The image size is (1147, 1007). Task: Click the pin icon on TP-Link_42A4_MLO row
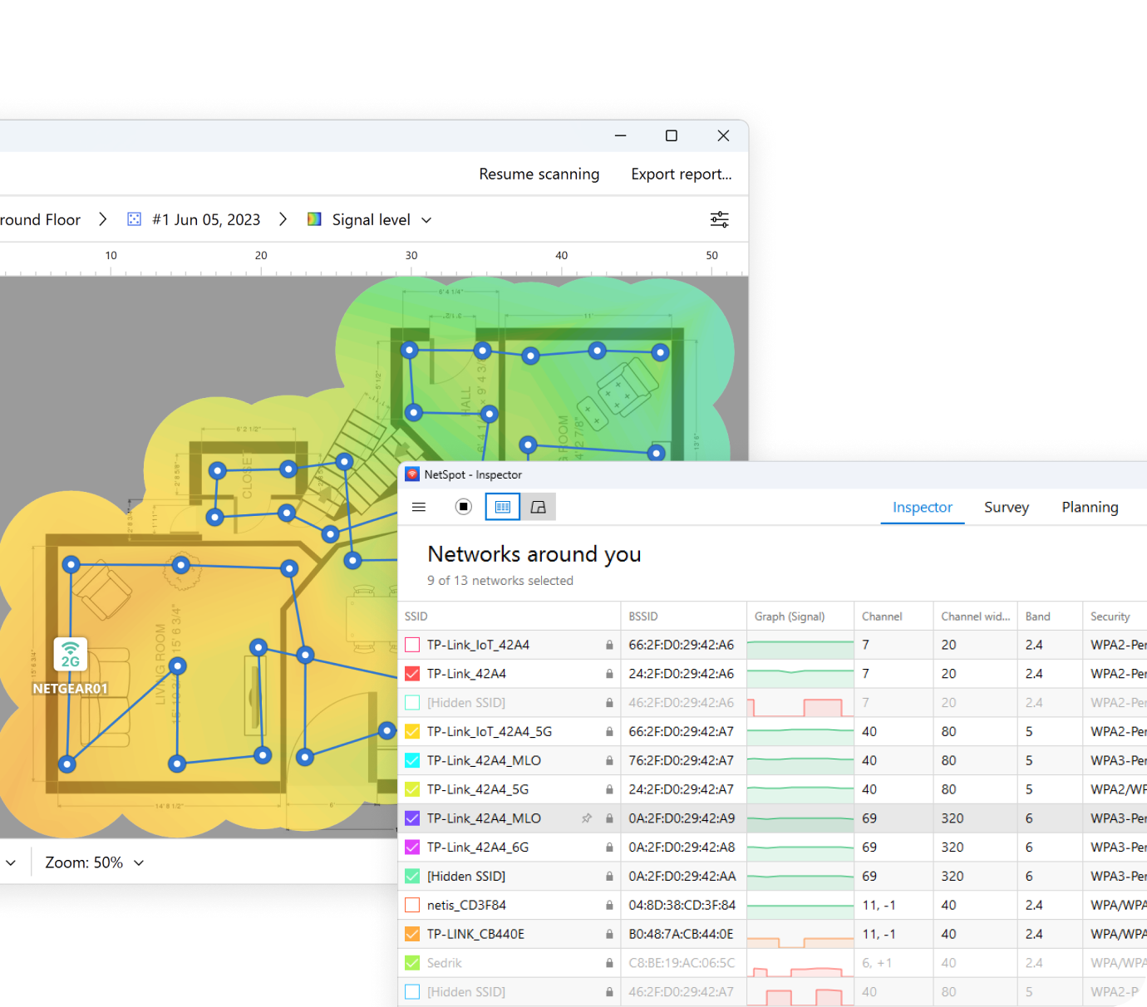[587, 818]
